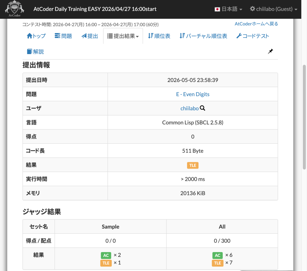Image resolution: width=307 pixels, height=271 pixels.
Task: Click the gear icon beside chiilabo (Guest)
Action: pos(252,9)
